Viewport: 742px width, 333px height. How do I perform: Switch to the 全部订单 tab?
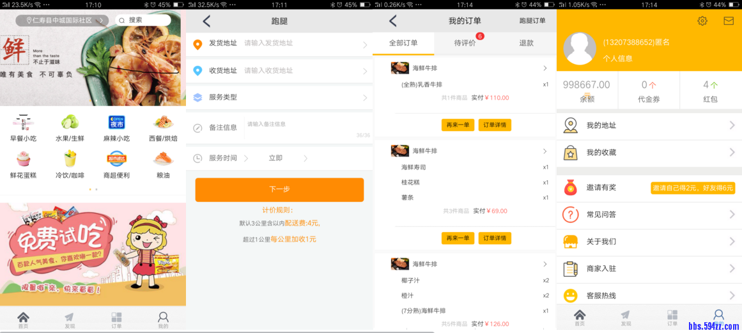pos(403,43)
